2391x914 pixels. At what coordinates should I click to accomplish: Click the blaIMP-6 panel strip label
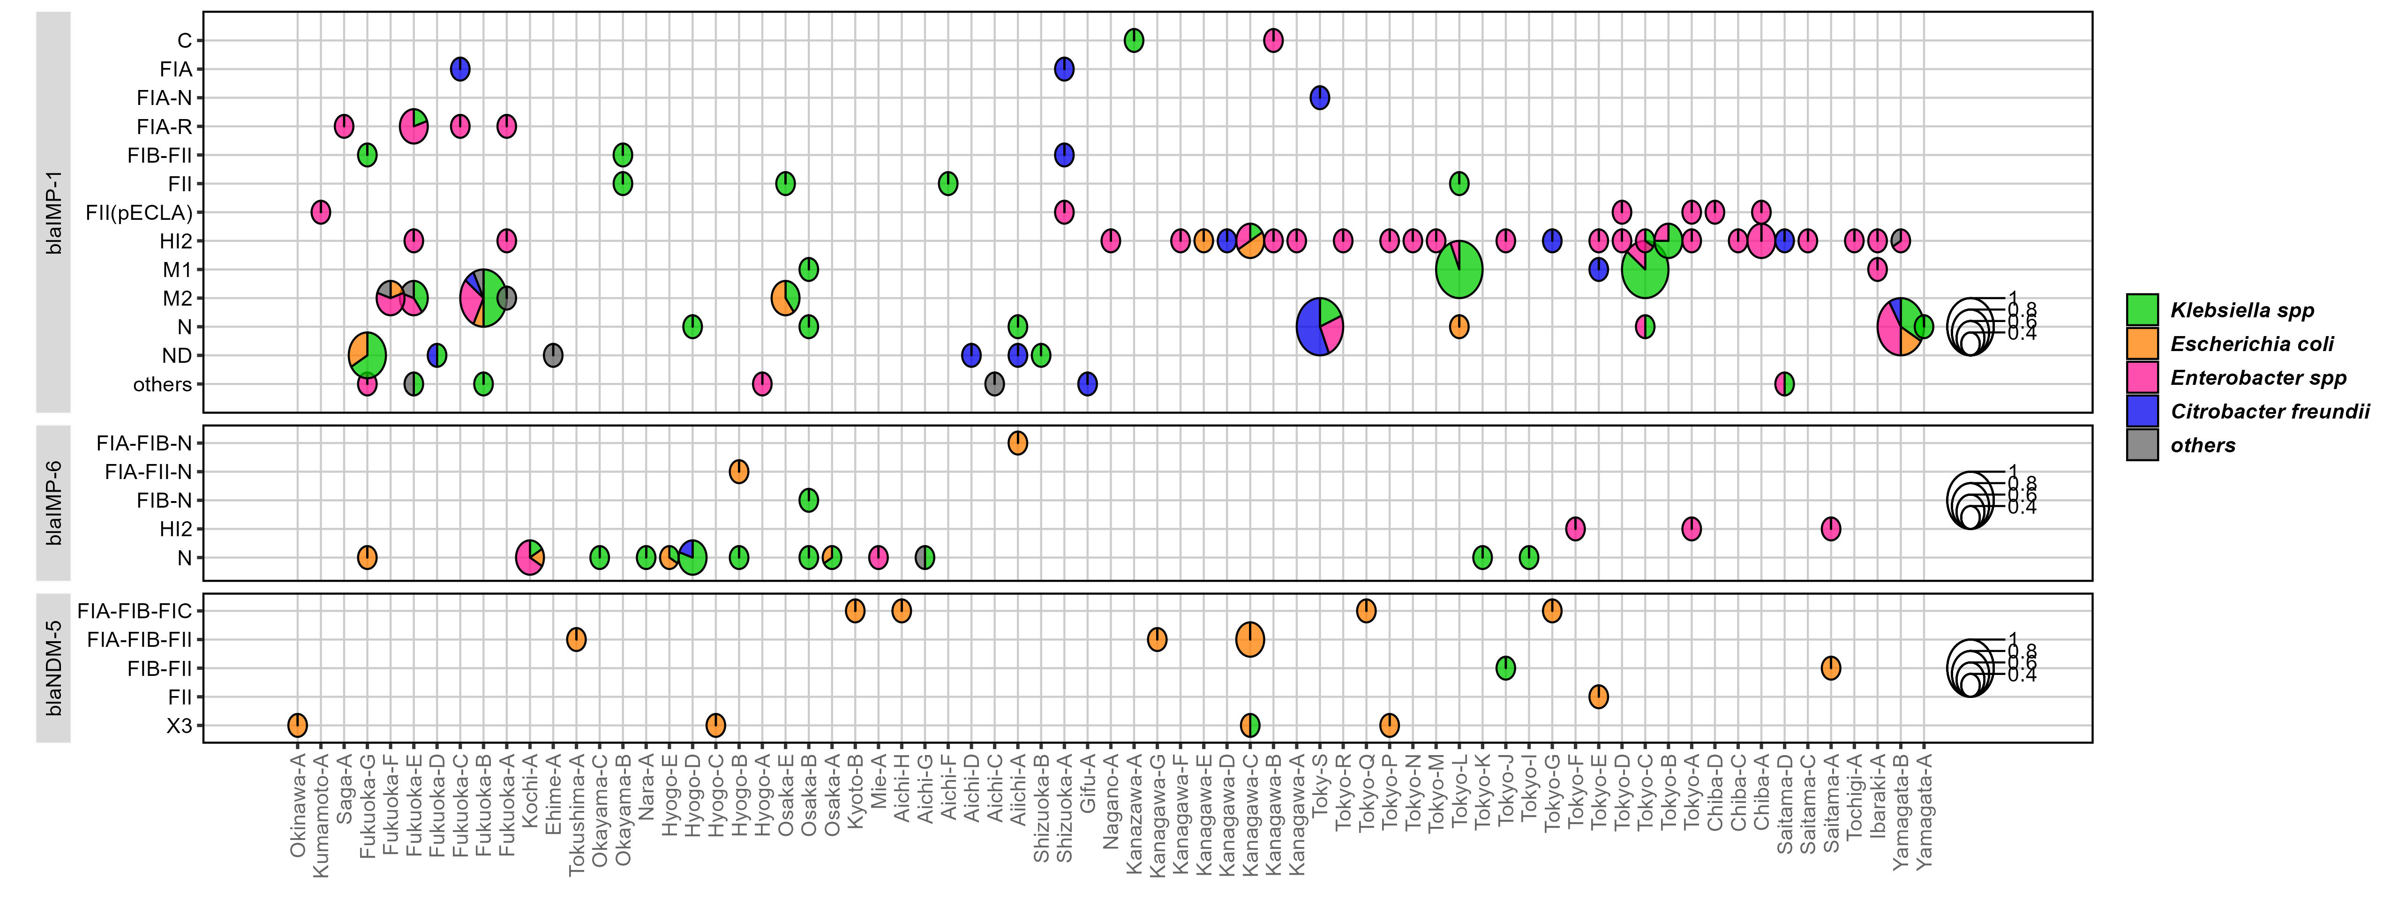click(x=54, y=503)
